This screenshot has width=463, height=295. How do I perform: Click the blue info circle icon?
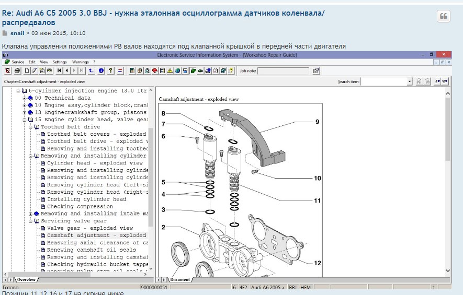click(101, 70)
